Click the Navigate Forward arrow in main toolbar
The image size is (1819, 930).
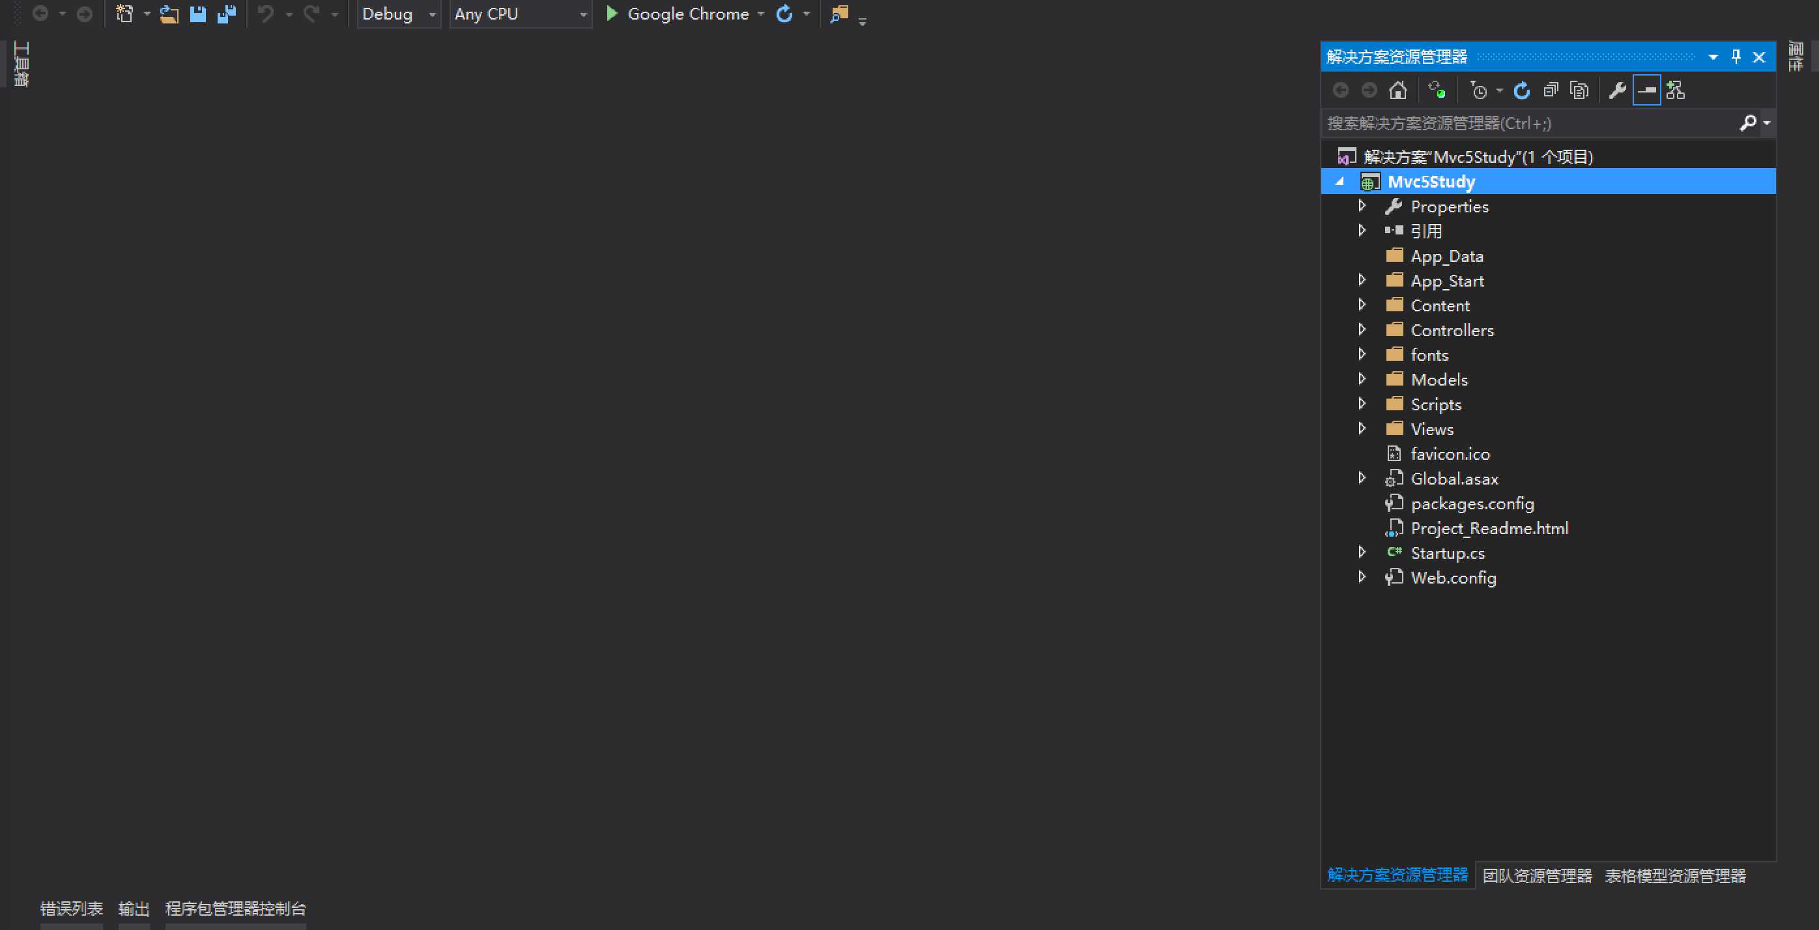point(84,14)
